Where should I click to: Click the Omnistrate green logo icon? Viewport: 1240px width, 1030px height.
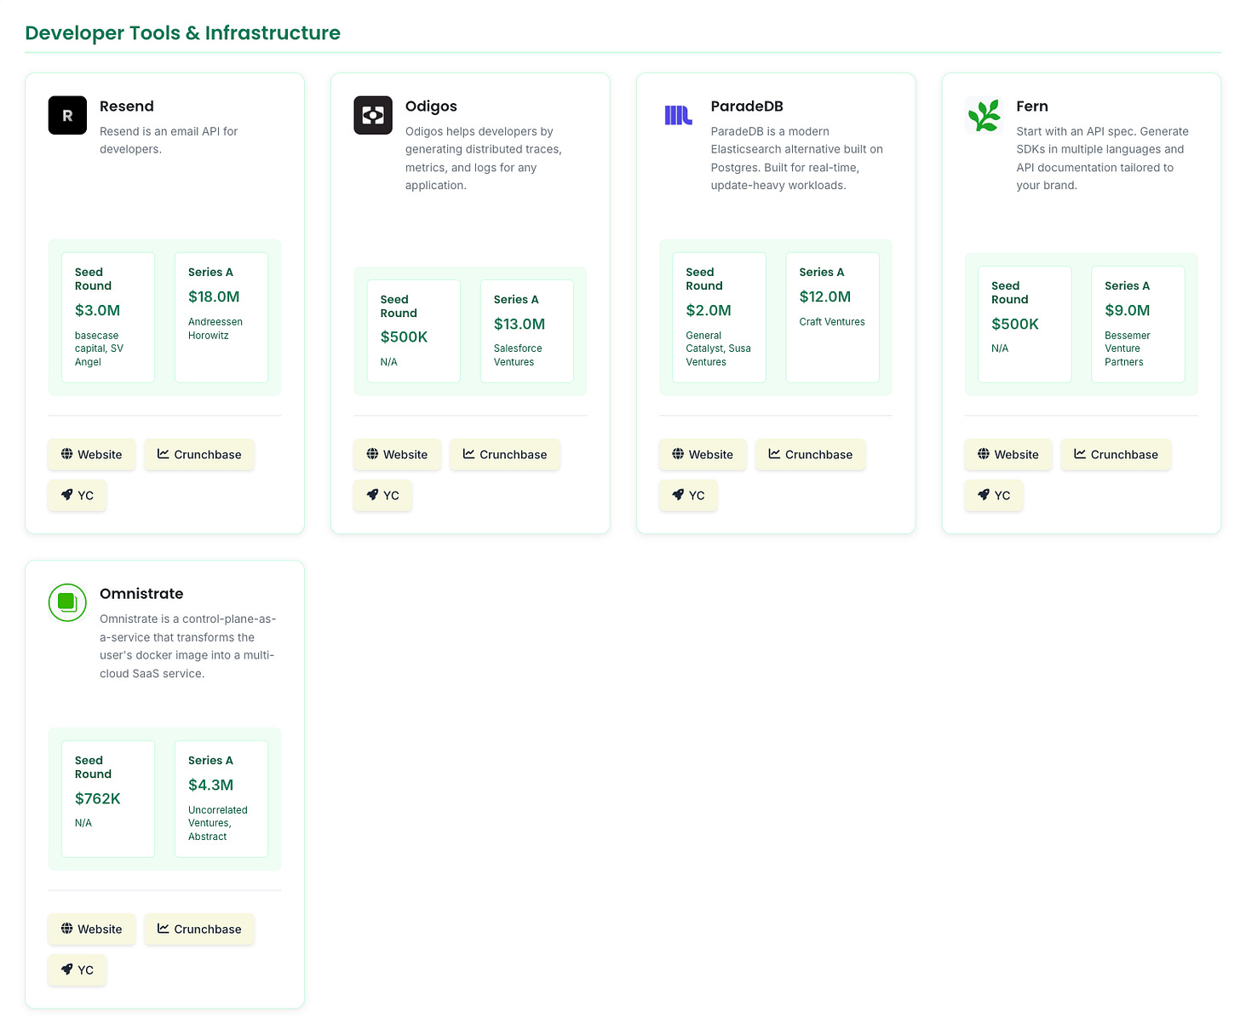pyautogui.click(x=67, y=602)
